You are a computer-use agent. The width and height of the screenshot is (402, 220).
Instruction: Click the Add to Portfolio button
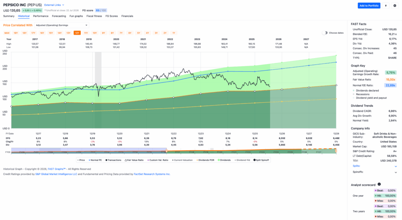(369, 5)
